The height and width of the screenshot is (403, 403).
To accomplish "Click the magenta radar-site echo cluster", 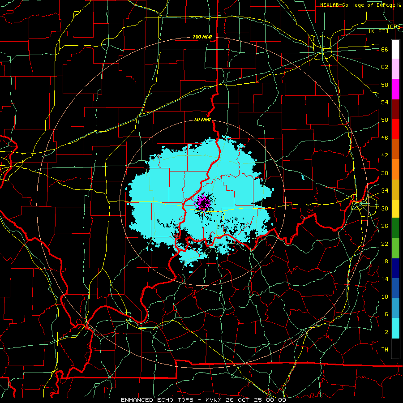I will coord(203,202).
